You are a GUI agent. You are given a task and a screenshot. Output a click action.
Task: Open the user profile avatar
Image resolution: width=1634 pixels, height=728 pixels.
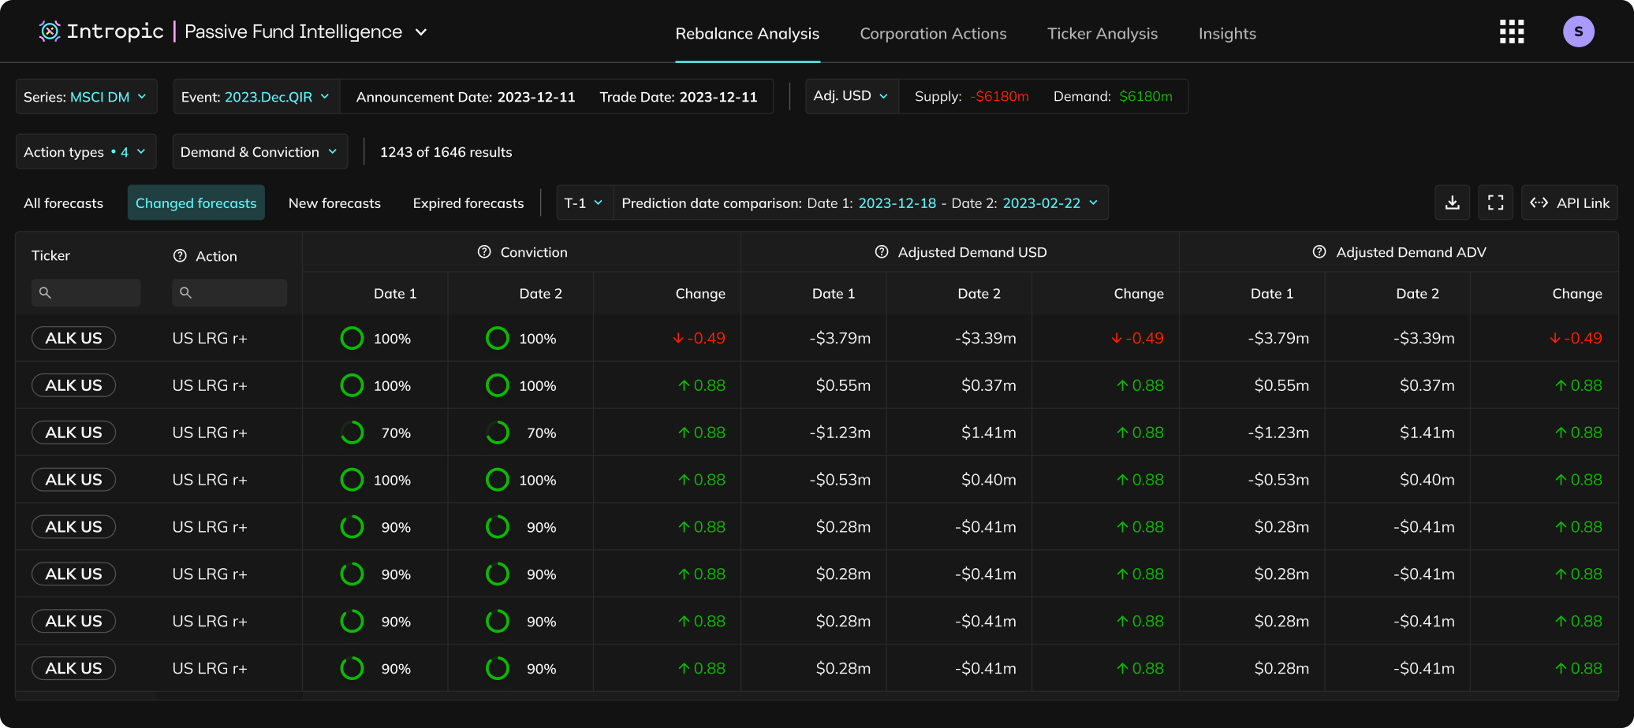pyautogui.click(x=1578, y=32)
